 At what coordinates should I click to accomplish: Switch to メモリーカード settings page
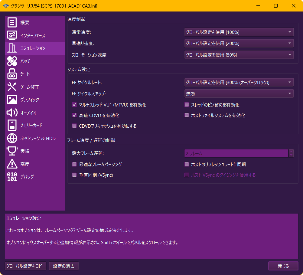[31, 125]
